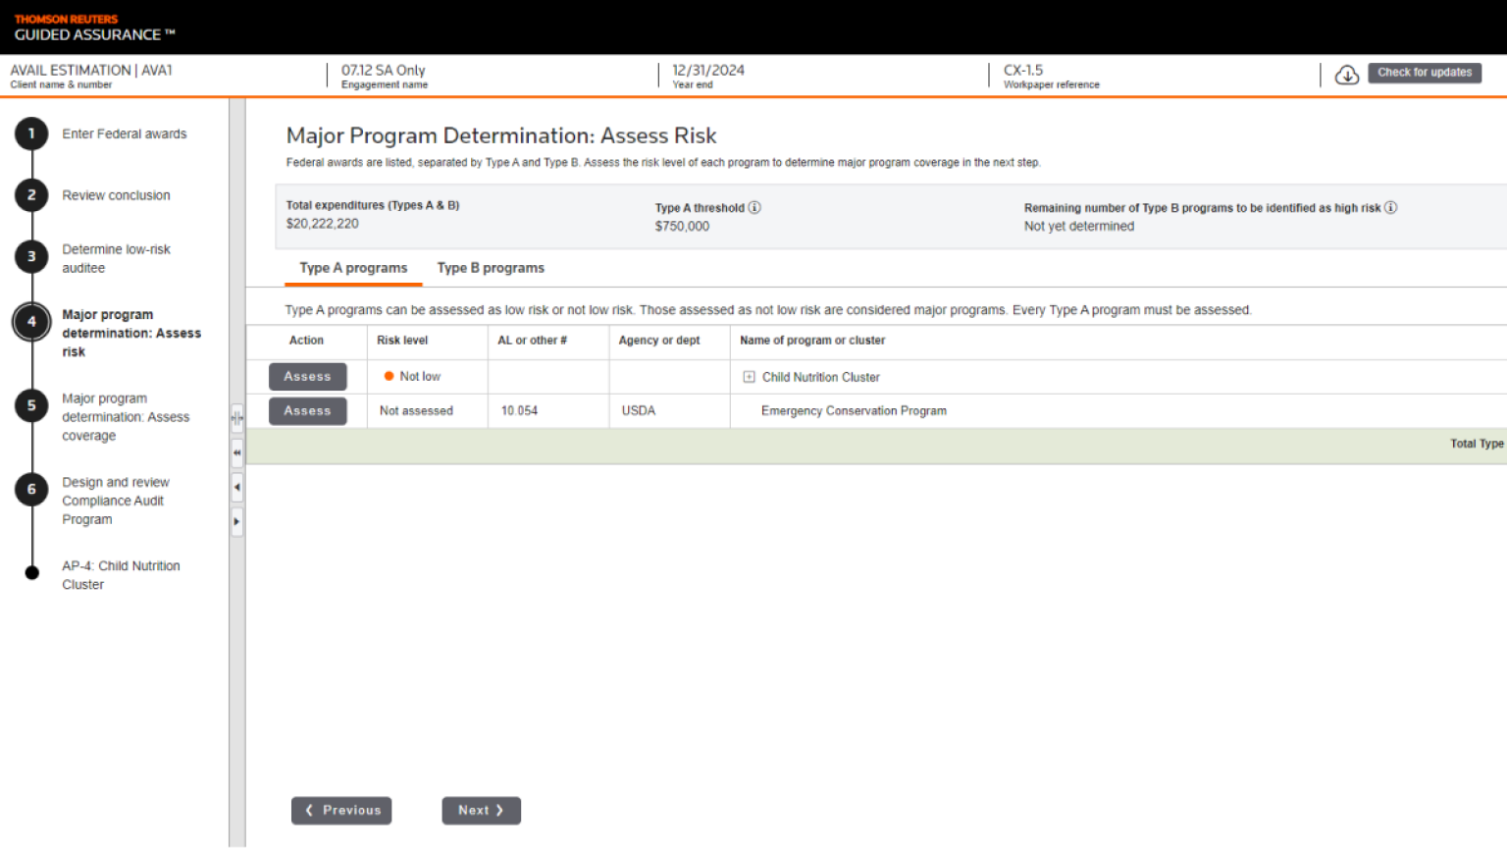This screenshot has width=1507, height=848.
Task: Select the step 6 circle in sidebar
Action: (x=31, y=490)
